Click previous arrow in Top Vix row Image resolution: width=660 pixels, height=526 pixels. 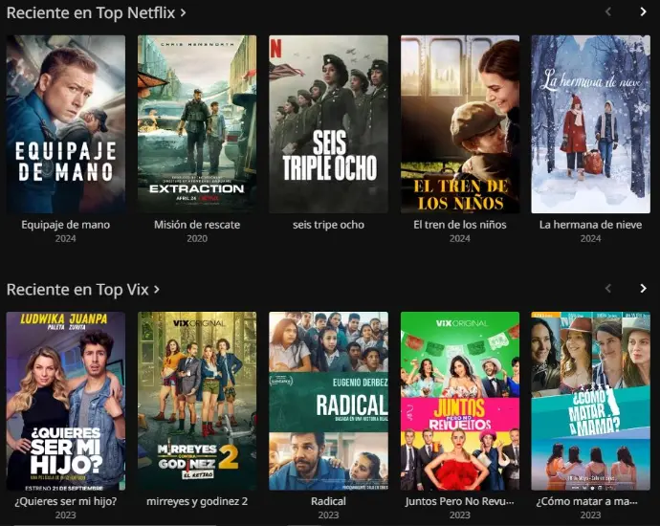[608, 288]
